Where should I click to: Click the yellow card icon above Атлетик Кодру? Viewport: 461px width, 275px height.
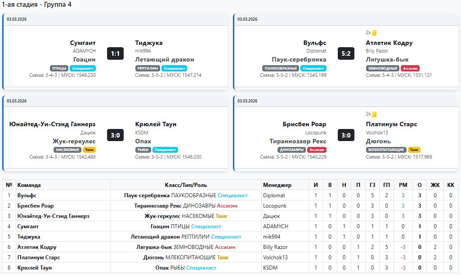[374, 33]
